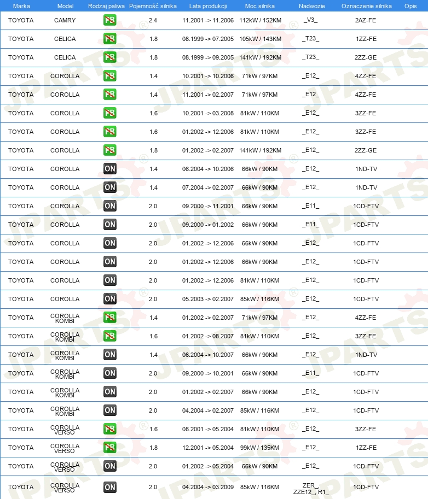Click diesel ON icon in row 09.2000 -> 11.2001
This screenshot has height=499, width=428.
click(109, 206)
